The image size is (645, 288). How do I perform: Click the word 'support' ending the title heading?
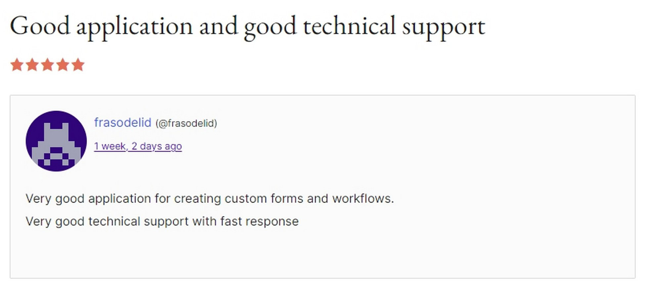(x=444, y=28)
